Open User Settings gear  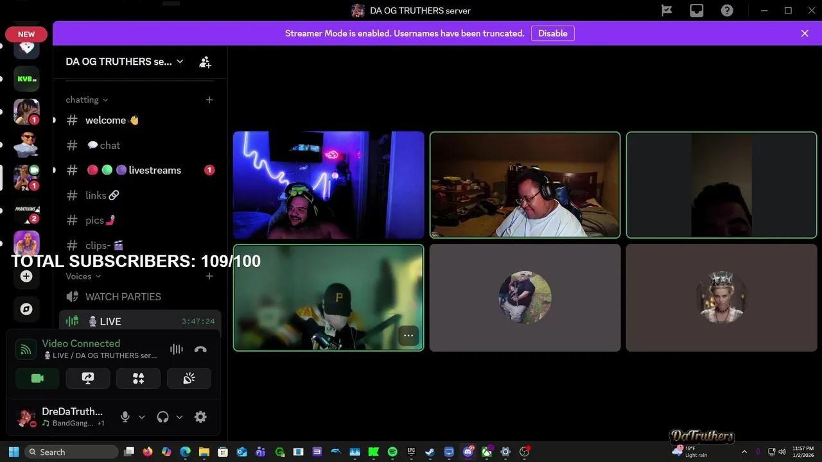[200, 417]
